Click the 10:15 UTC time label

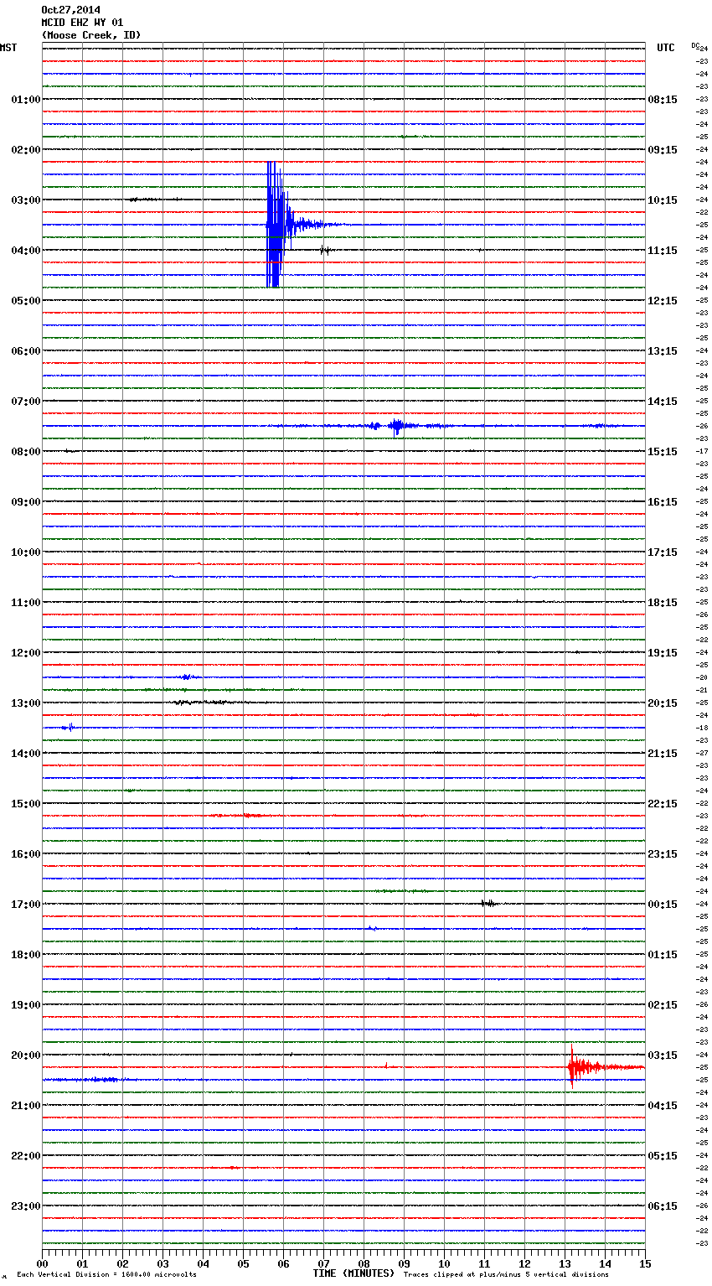[x=663, y=200]
